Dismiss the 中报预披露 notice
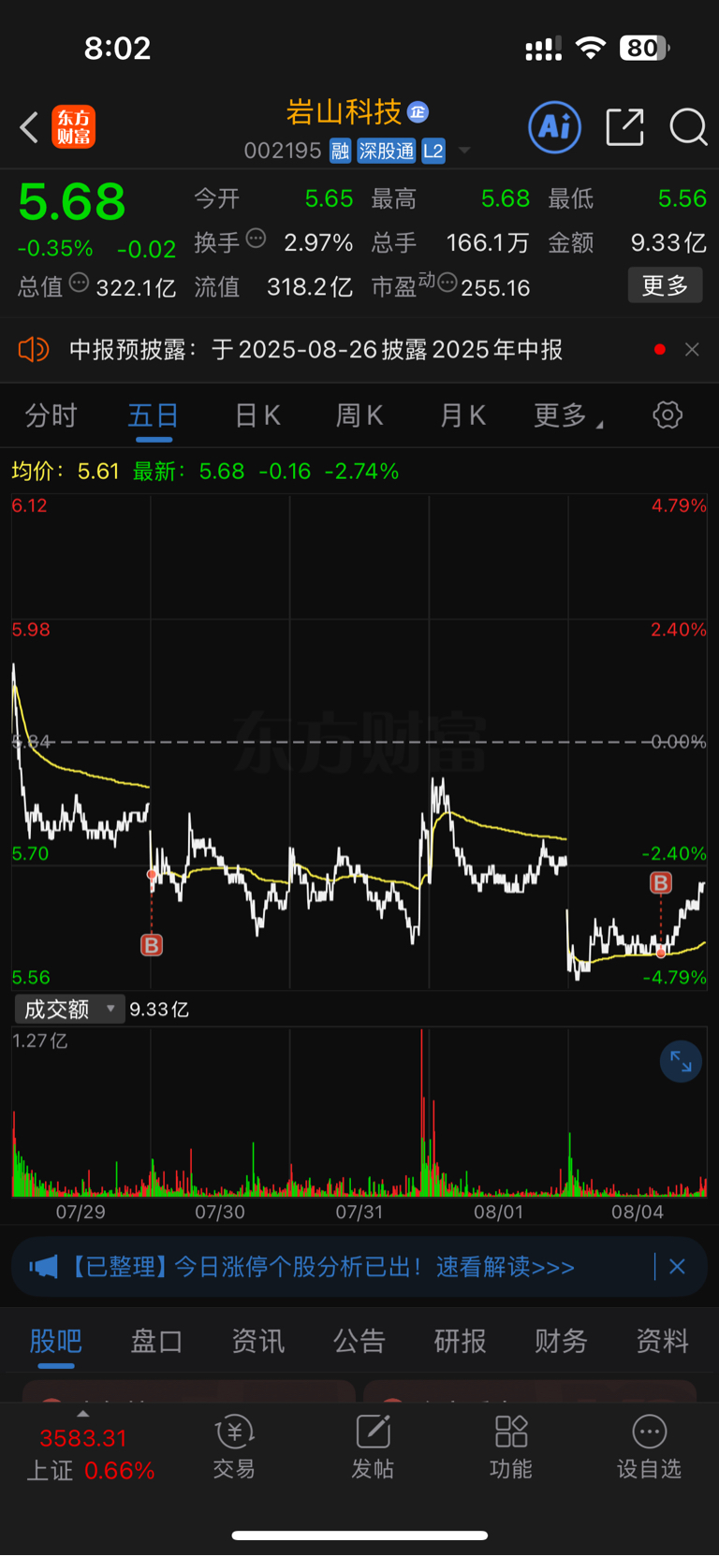This screenshot has width=719, height=1556. (x=692, y=350)
